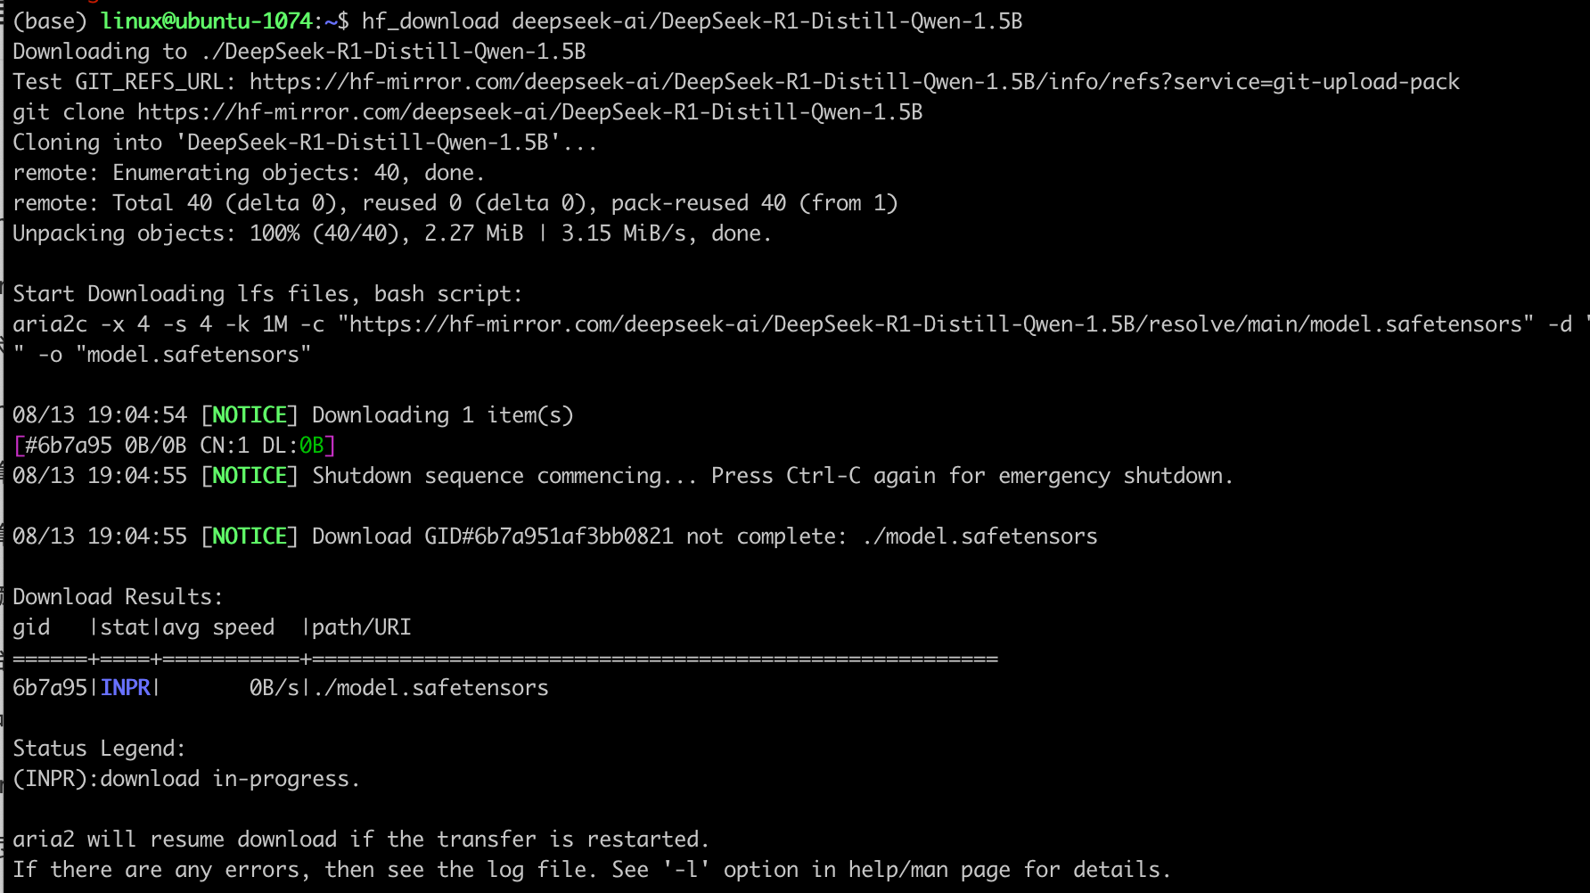
Task: Click the blue INPR status in results table
Action: pyautogui.click(x=126, y=688)
